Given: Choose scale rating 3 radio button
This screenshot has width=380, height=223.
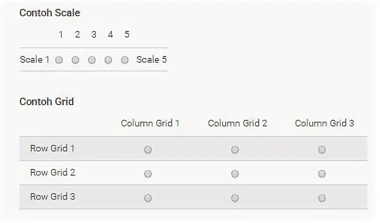Looking at the screenshot, I should [92, 60].
